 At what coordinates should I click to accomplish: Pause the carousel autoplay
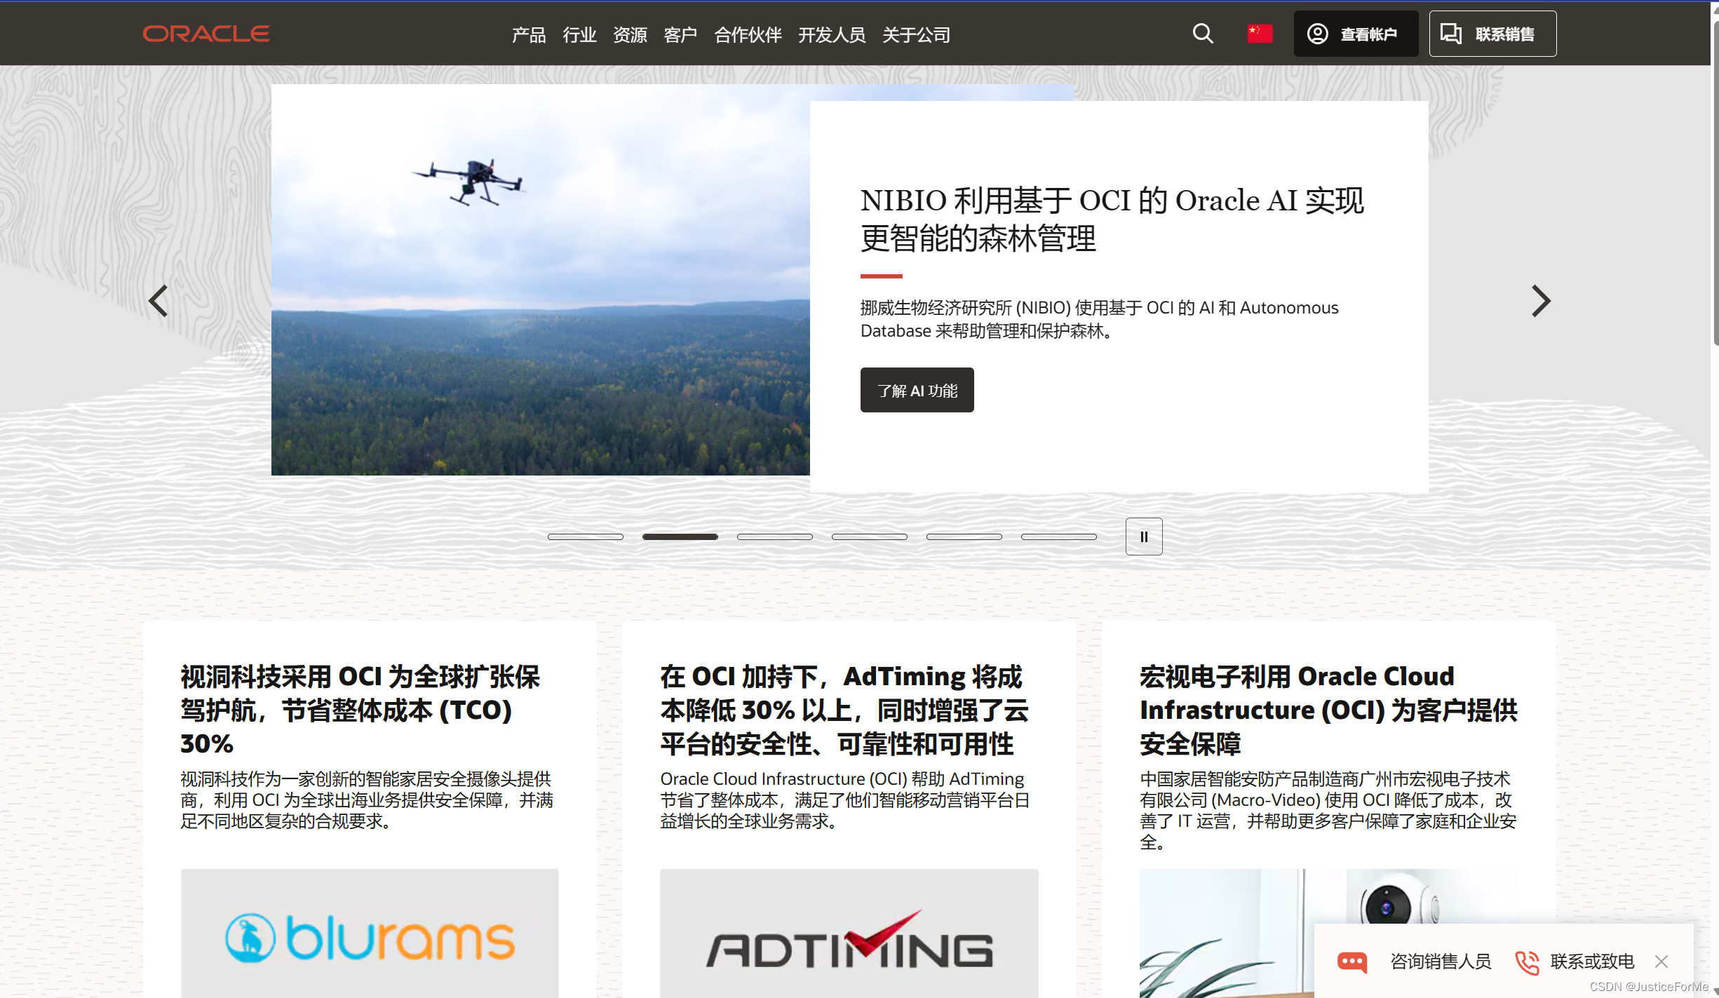(x=1143, y=537)
